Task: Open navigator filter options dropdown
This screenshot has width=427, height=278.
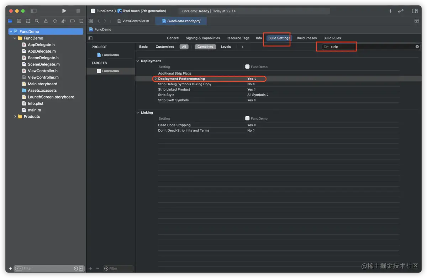Action: [x=19, y=268]
